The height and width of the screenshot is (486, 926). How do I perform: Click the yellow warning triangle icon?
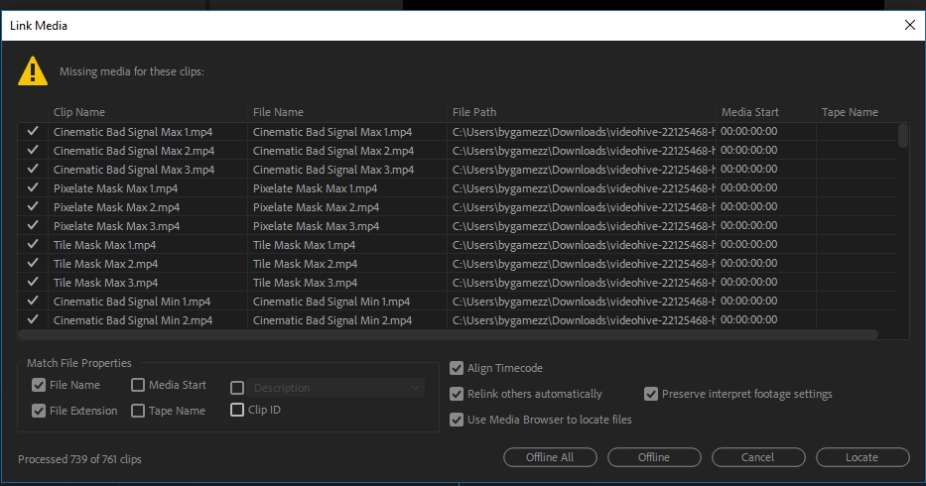tap(33, 70)
